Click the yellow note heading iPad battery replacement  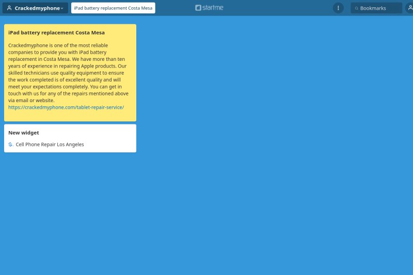click(x=56, y=33)
